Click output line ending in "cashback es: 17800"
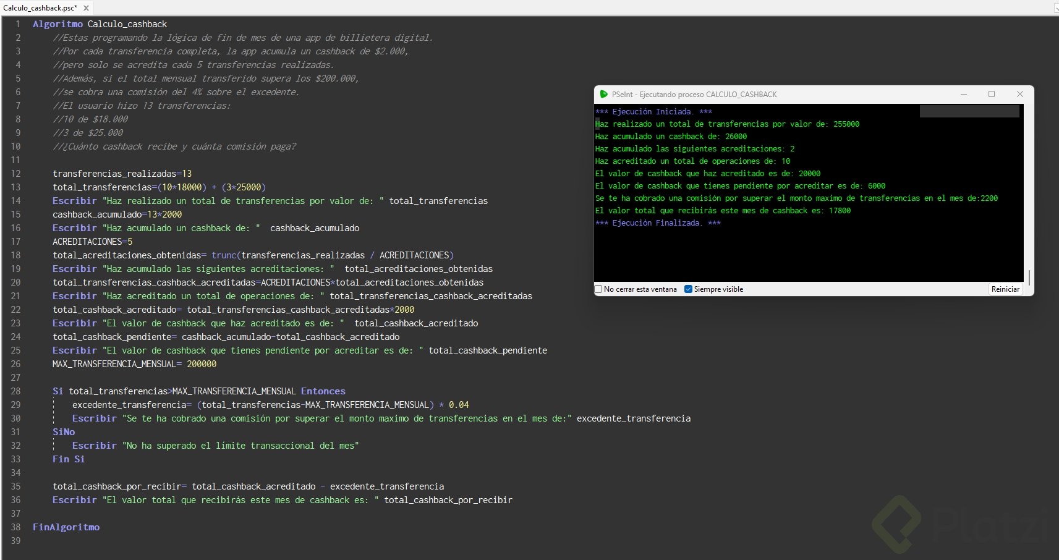 coord(723,211)
